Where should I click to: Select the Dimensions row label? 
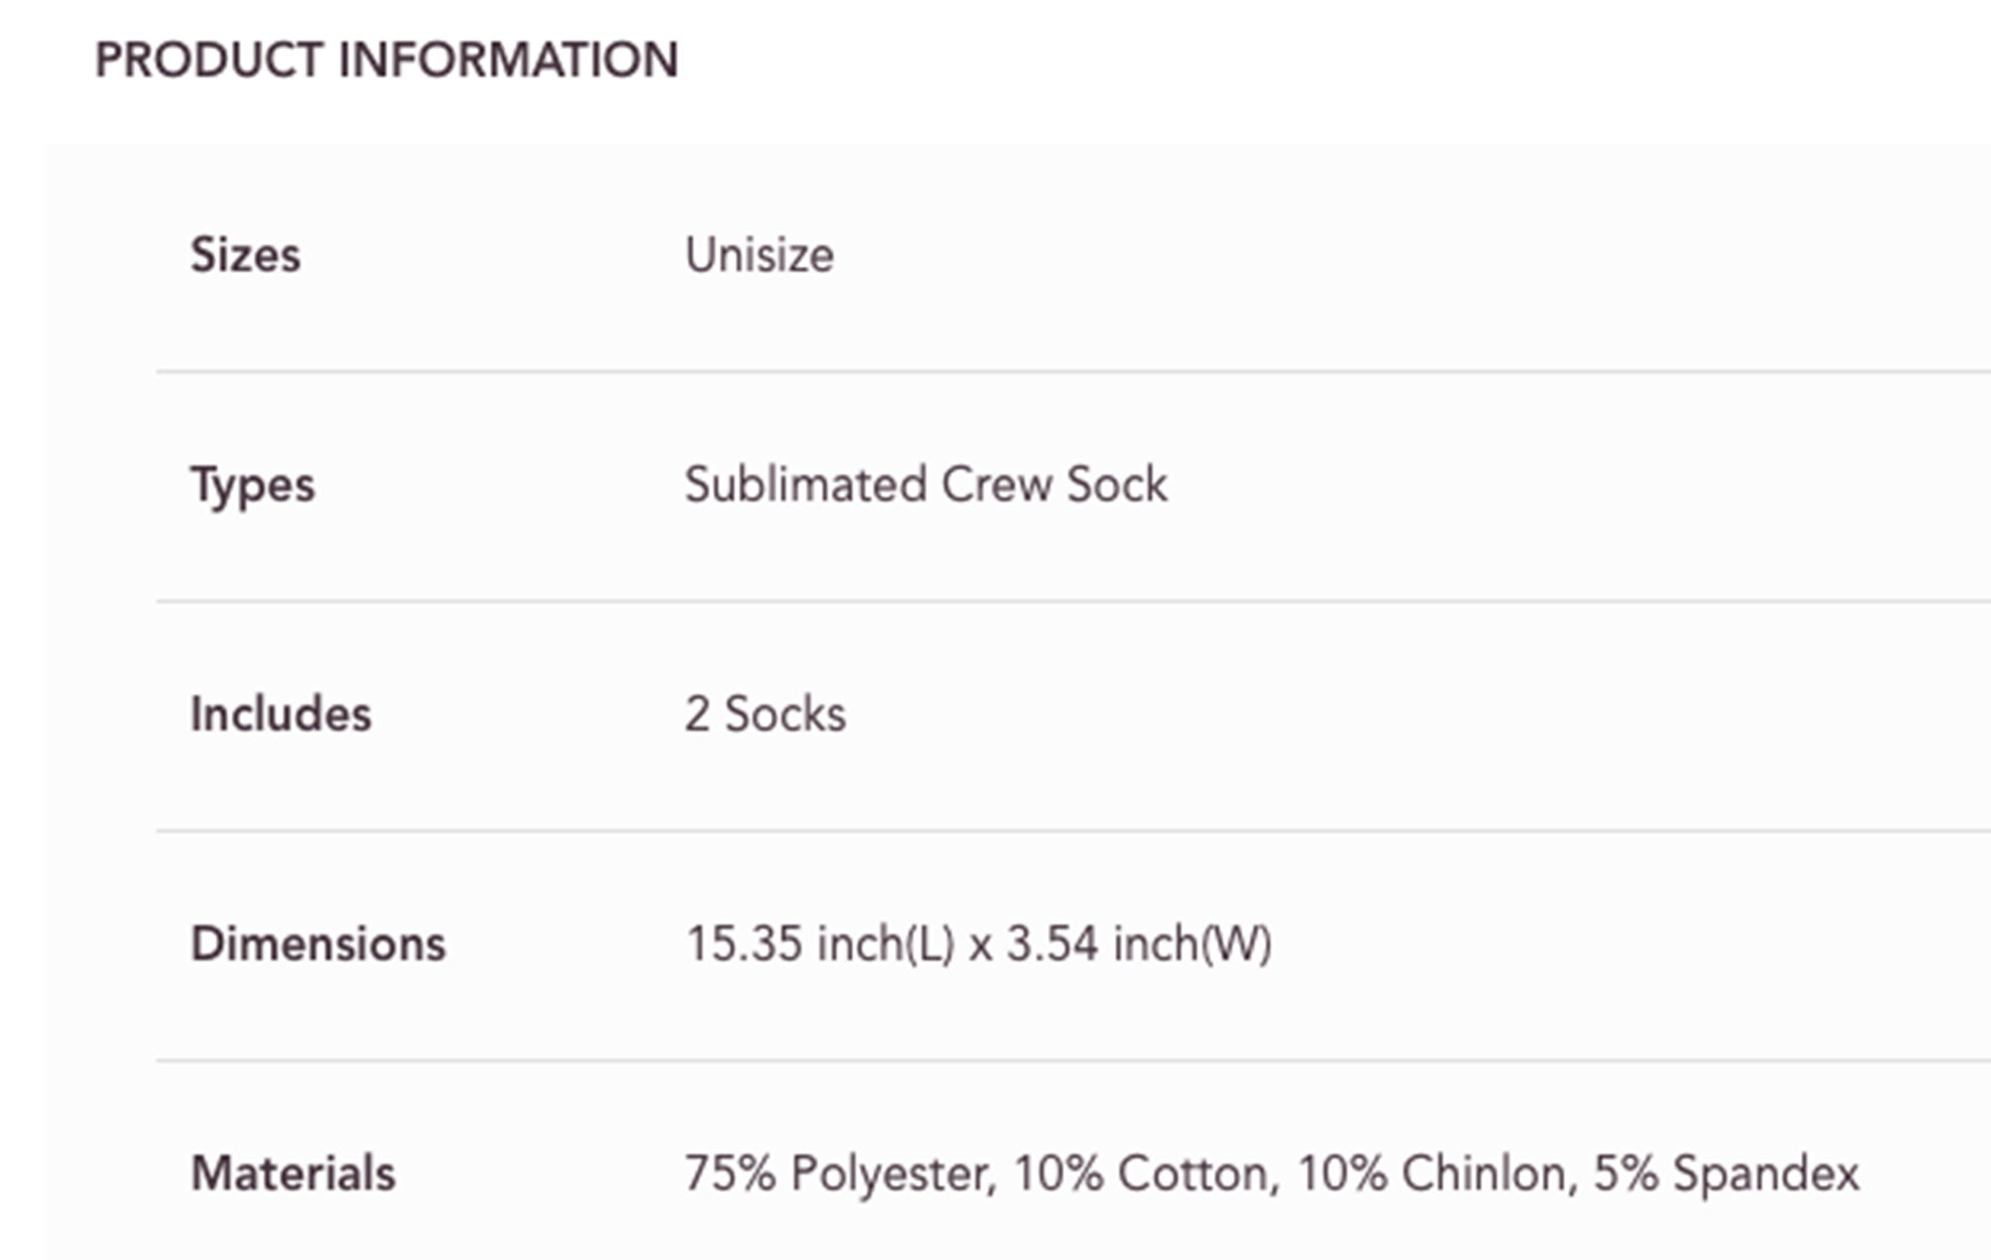click(319, 945)
